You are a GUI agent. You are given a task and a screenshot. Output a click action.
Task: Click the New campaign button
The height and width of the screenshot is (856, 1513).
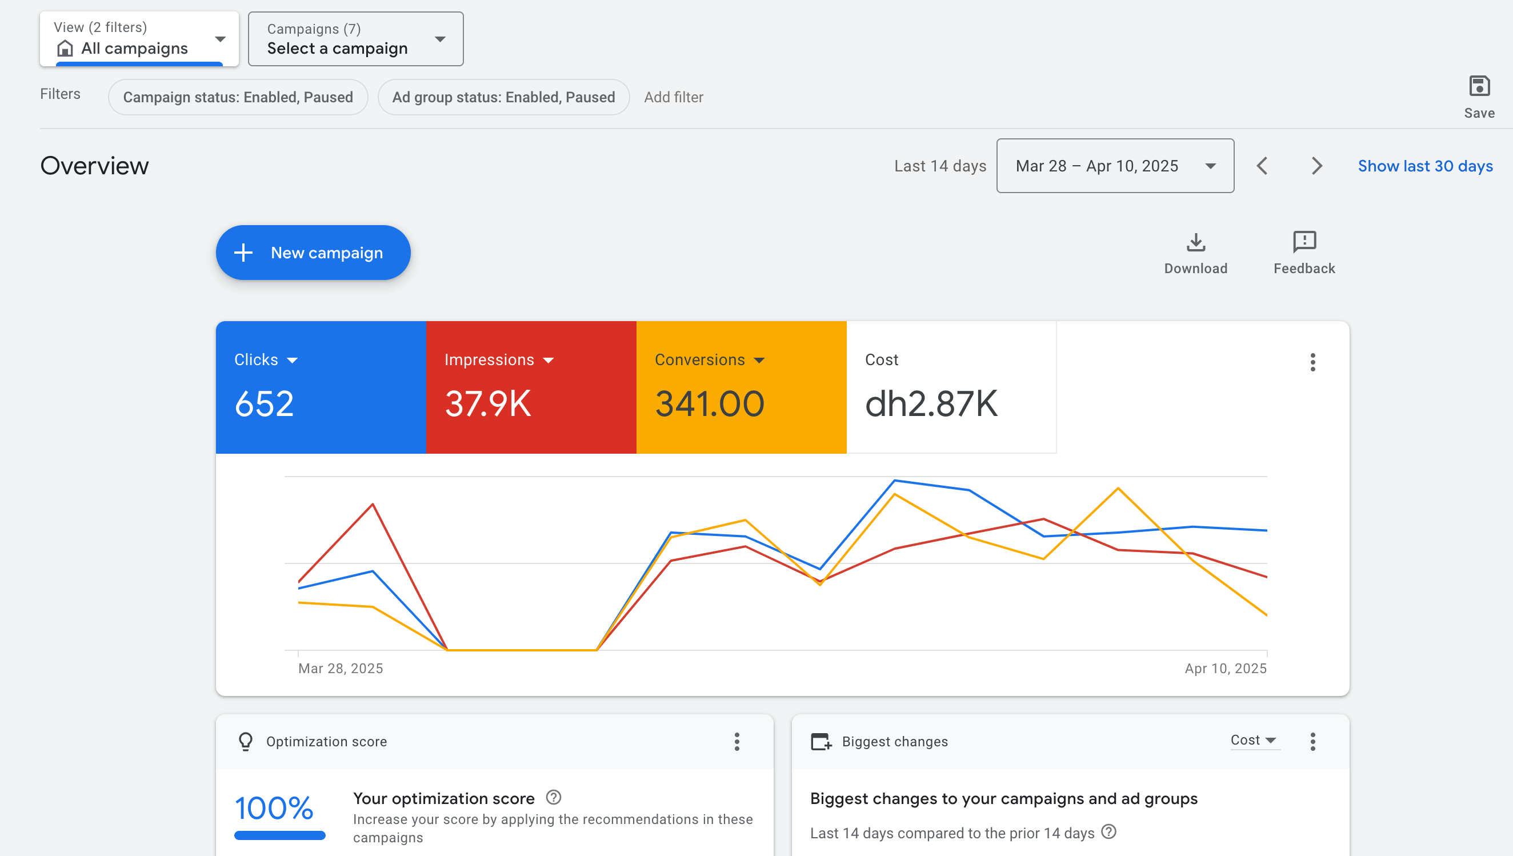pos(313,253)
